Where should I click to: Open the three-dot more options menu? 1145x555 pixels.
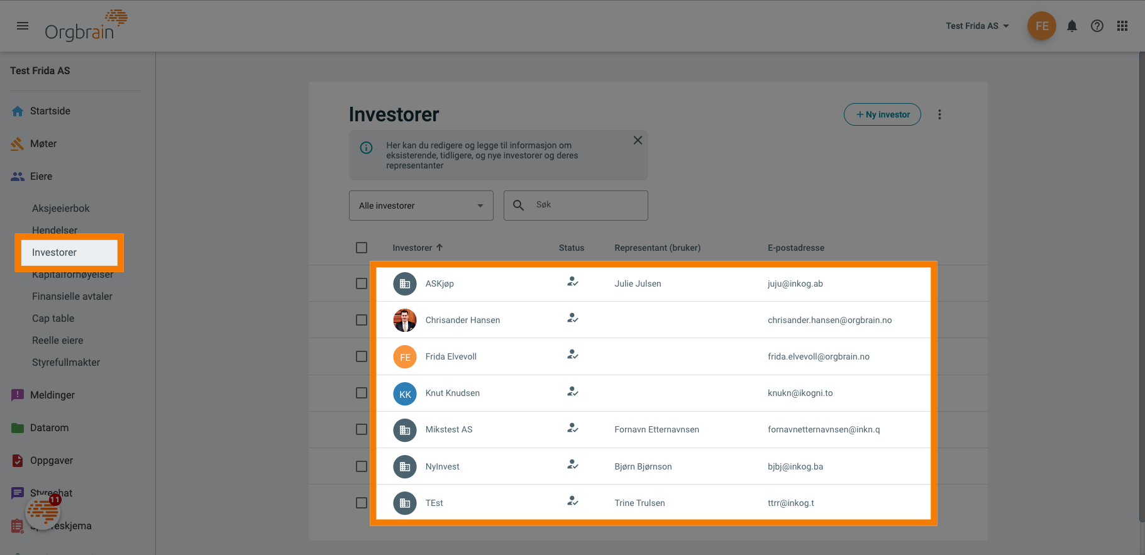click(939, 114)
